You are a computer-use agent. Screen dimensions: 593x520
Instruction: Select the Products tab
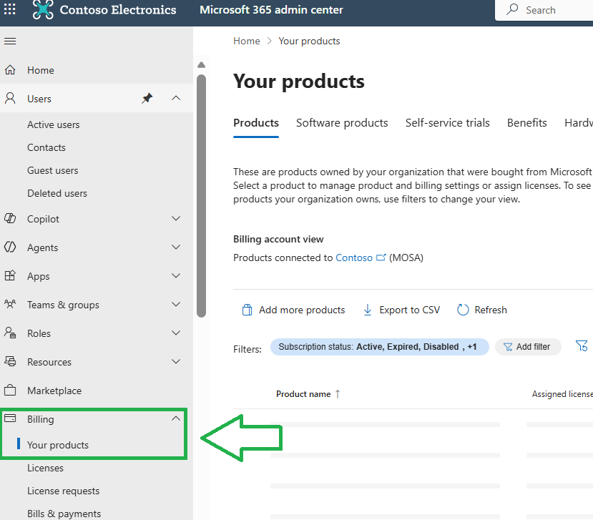pyautogui.click(x=256, y=123)
